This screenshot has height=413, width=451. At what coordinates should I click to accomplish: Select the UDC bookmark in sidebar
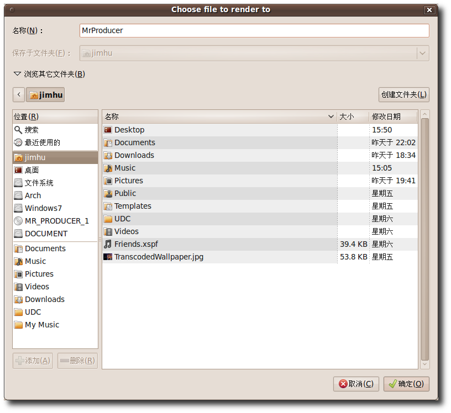pyautogui.click(x=55, y=312)
